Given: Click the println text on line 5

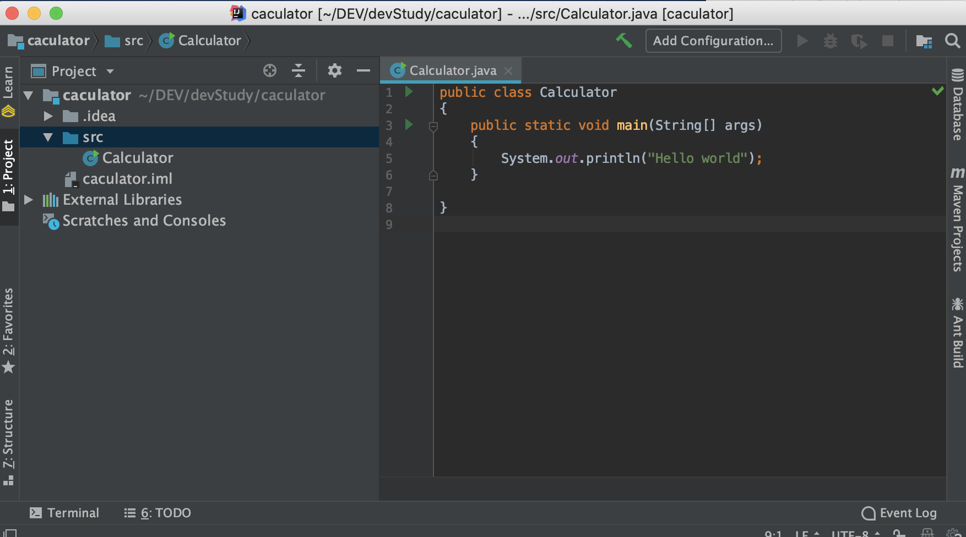Looking at the screenshot, I should pos(612,158).
